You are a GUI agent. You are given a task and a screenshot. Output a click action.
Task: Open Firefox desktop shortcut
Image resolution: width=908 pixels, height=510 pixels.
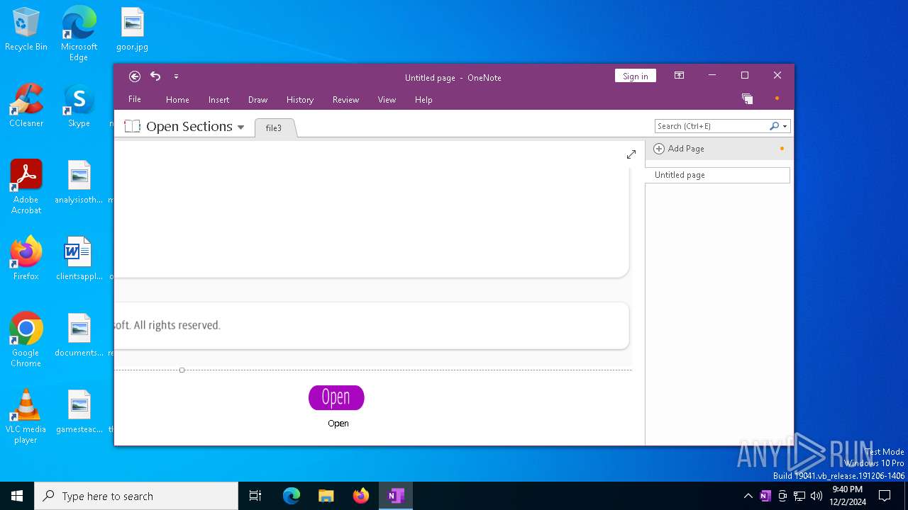26,259
